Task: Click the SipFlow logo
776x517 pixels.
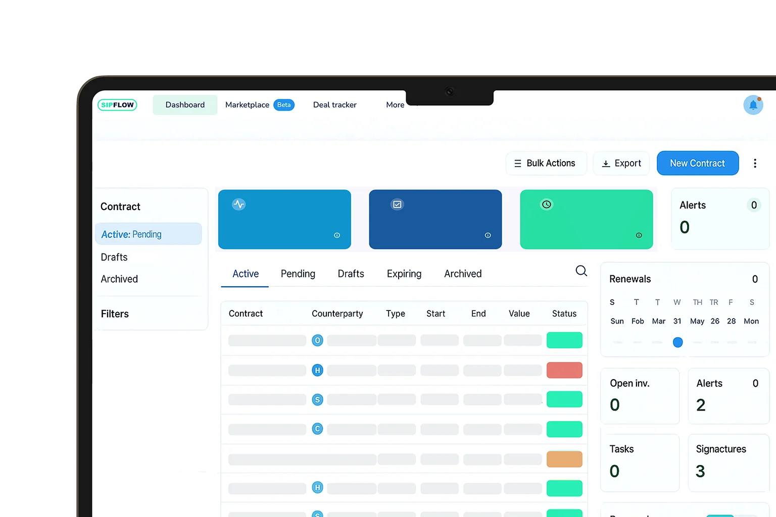Action: click(x=117, y=105)
